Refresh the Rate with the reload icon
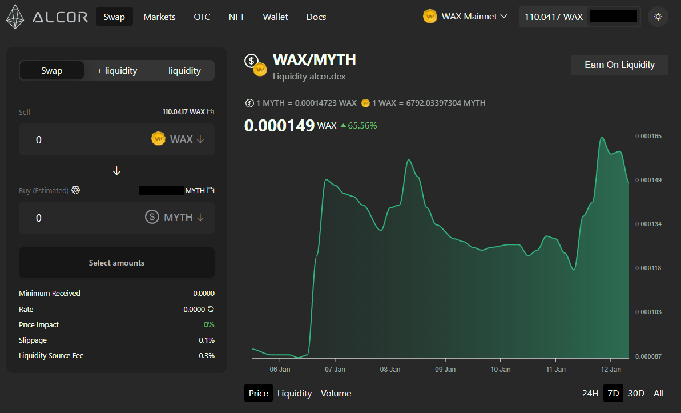 211,309
